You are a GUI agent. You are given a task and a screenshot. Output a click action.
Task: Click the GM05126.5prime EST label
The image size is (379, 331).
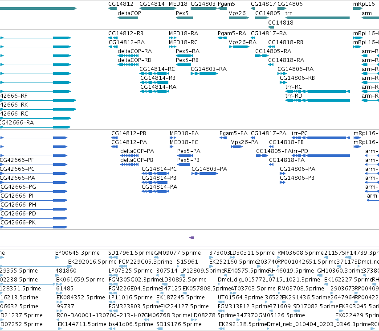[x=281, y=315]
